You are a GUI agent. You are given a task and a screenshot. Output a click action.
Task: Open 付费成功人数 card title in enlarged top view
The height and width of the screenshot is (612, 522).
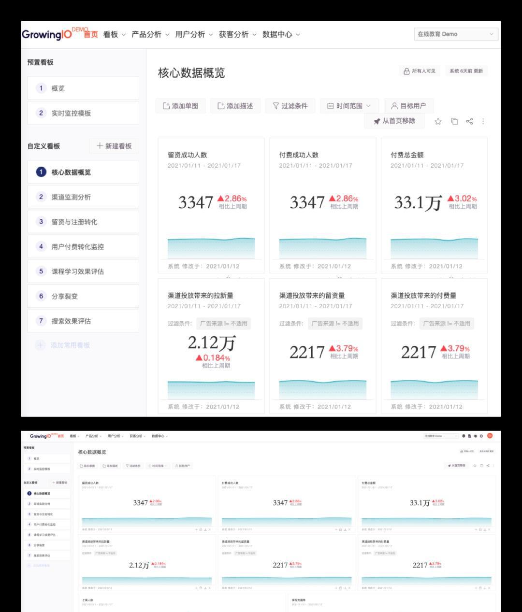pyautogui.click(x=299, y=155)
